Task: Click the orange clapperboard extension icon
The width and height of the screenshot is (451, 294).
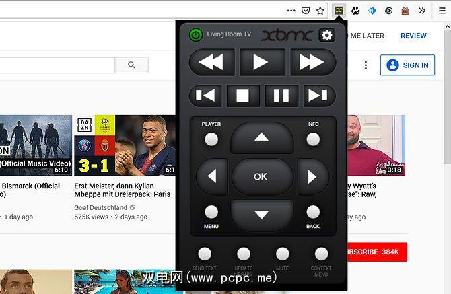Action: [x=405, y=11]
